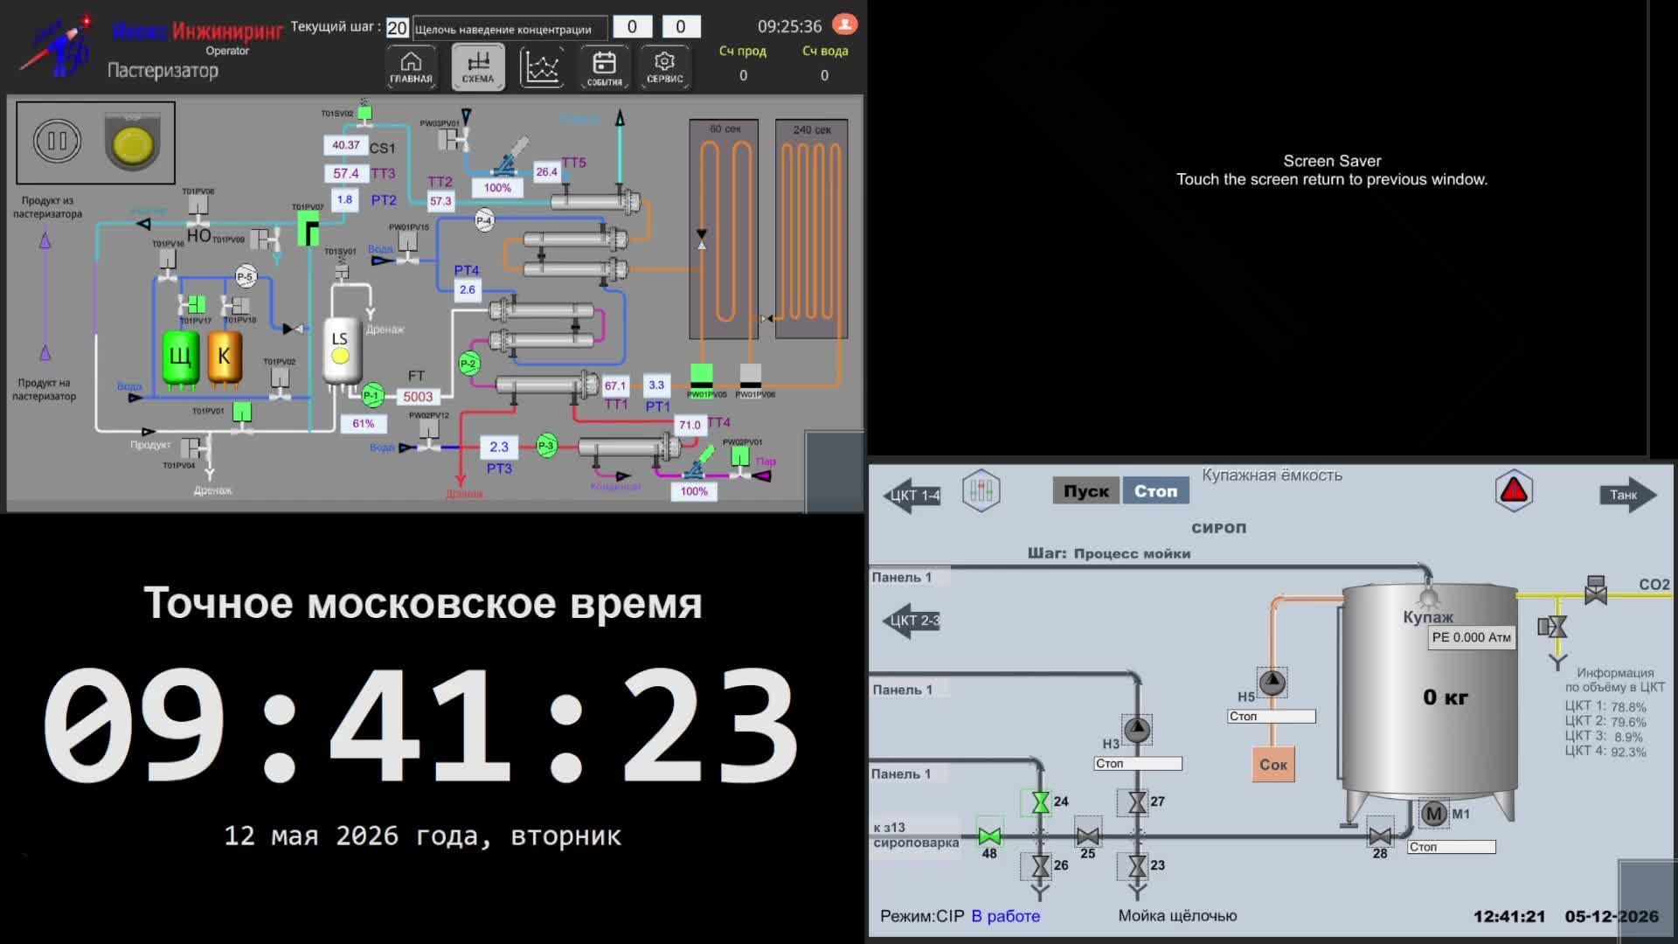Push the yellow round button
Viewport: 1678px width, 944px height.
tap(133, 143)
